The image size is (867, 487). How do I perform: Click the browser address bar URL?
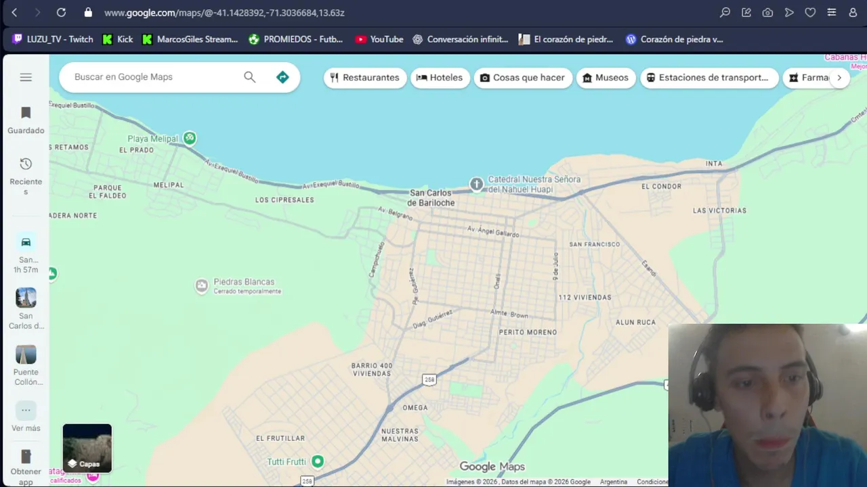[x=224, y=13]
